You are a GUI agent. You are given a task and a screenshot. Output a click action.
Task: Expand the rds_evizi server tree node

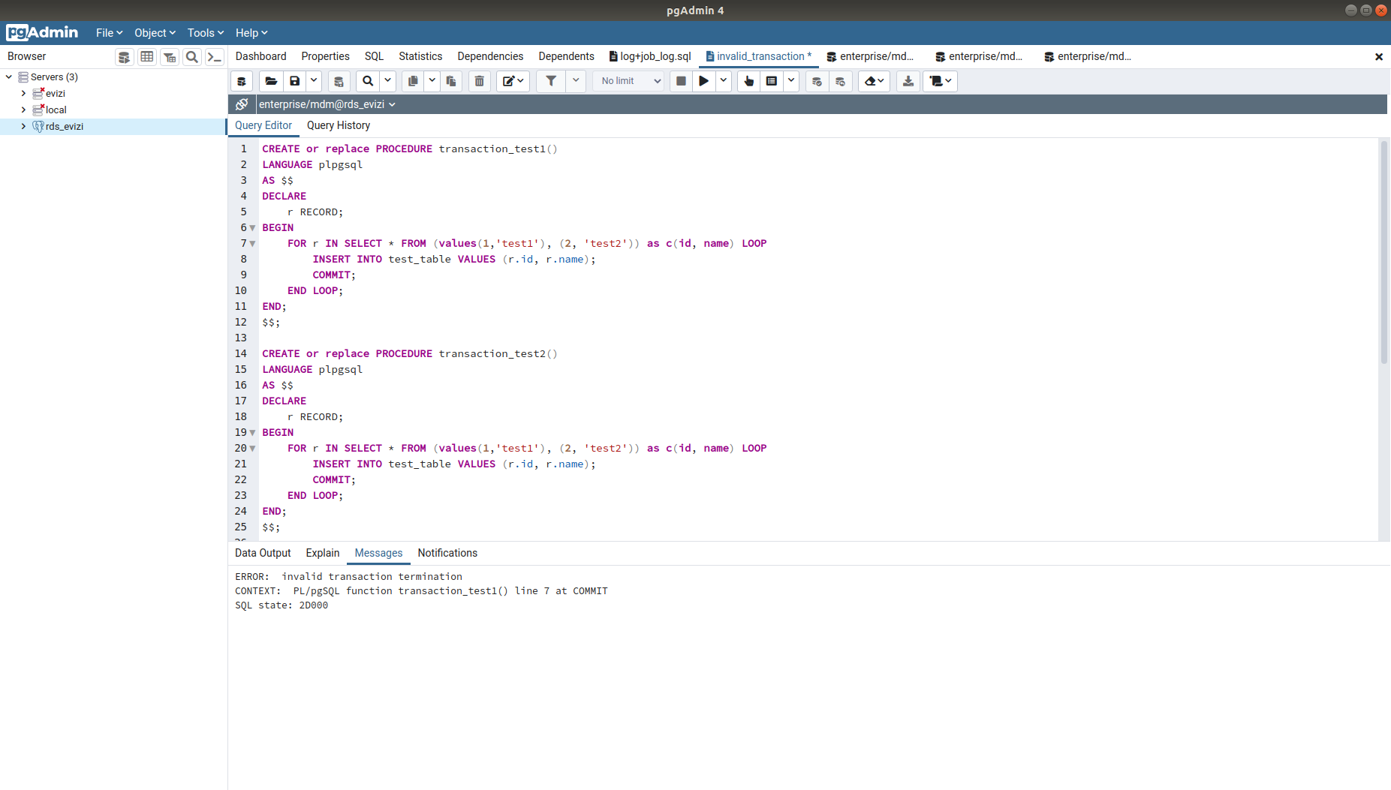click(23, 126)
